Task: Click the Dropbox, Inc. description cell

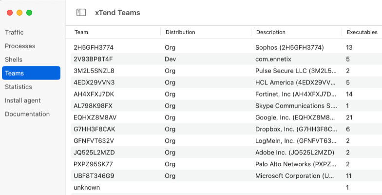Action: 296,129
